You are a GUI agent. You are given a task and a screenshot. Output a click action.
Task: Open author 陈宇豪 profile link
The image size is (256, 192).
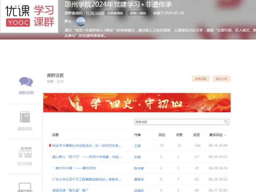pos(139,168)
